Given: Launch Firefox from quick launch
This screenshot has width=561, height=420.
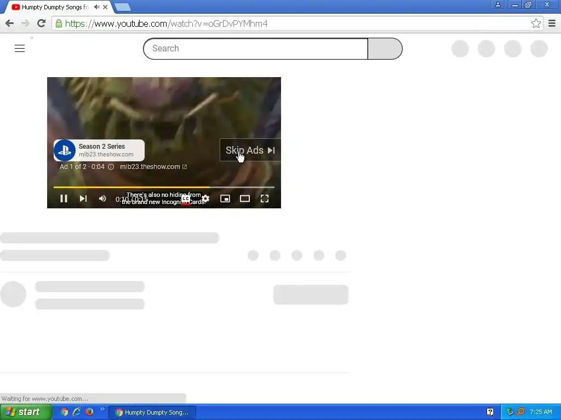Looking at the screenshot, I should coord(89,412).
